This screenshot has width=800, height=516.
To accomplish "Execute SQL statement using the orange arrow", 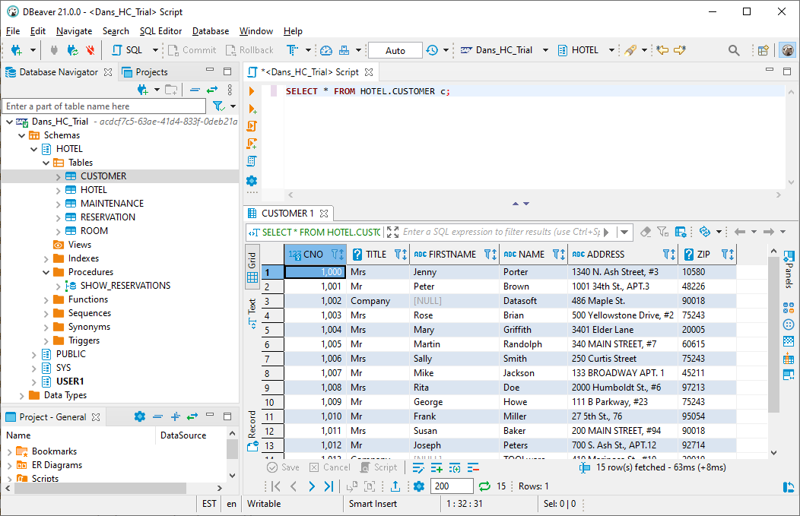I will [x=252, y=91].
